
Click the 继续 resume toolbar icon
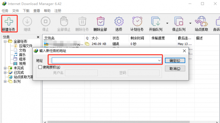pos(27,21)
